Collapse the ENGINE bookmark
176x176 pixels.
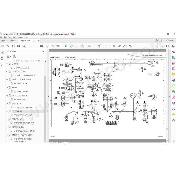coord(7,64)
